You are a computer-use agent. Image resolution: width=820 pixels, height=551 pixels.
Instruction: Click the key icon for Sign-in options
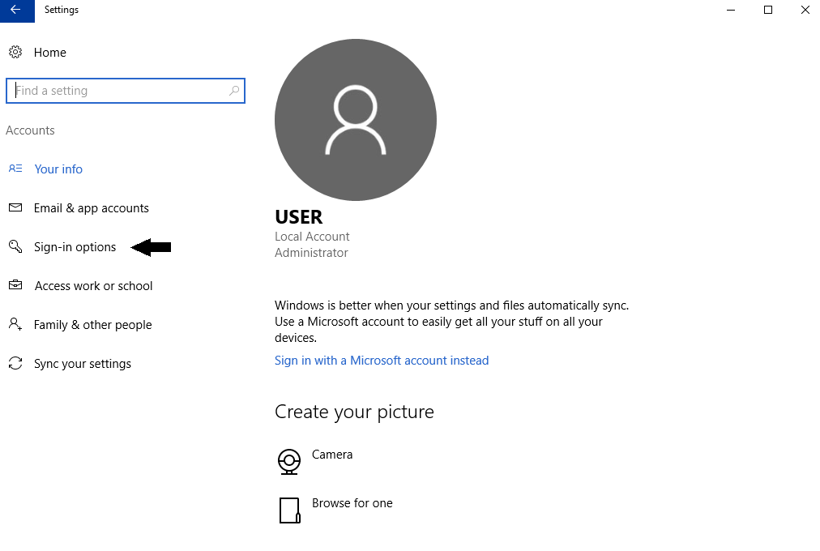[x=15, y=247]
